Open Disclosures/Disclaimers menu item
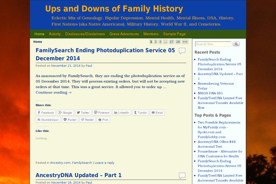 pyautogui.click(x=85, y=34)
